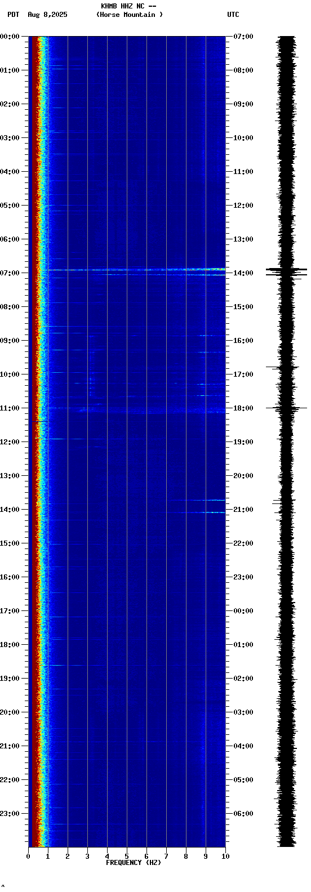Viewport: 311px width, 892px height.
Task: Click the 'Aug 8,2025' date label
Action: click(x=47, y=15)
